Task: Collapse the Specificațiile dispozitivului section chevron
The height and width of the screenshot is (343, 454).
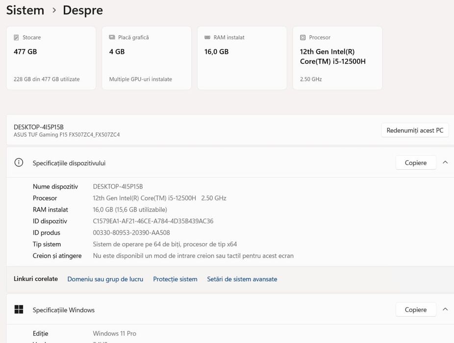Action: (x=445, y=162)
